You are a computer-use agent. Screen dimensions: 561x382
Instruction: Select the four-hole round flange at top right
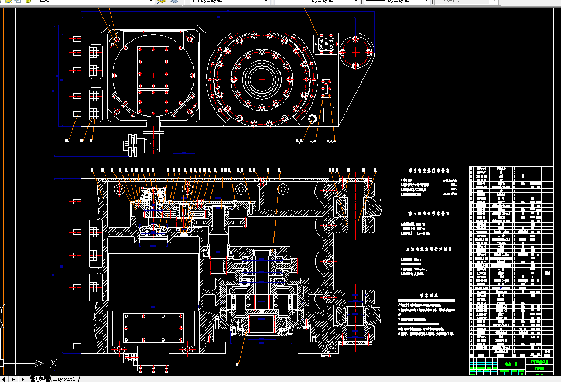[x=355, y=52]
